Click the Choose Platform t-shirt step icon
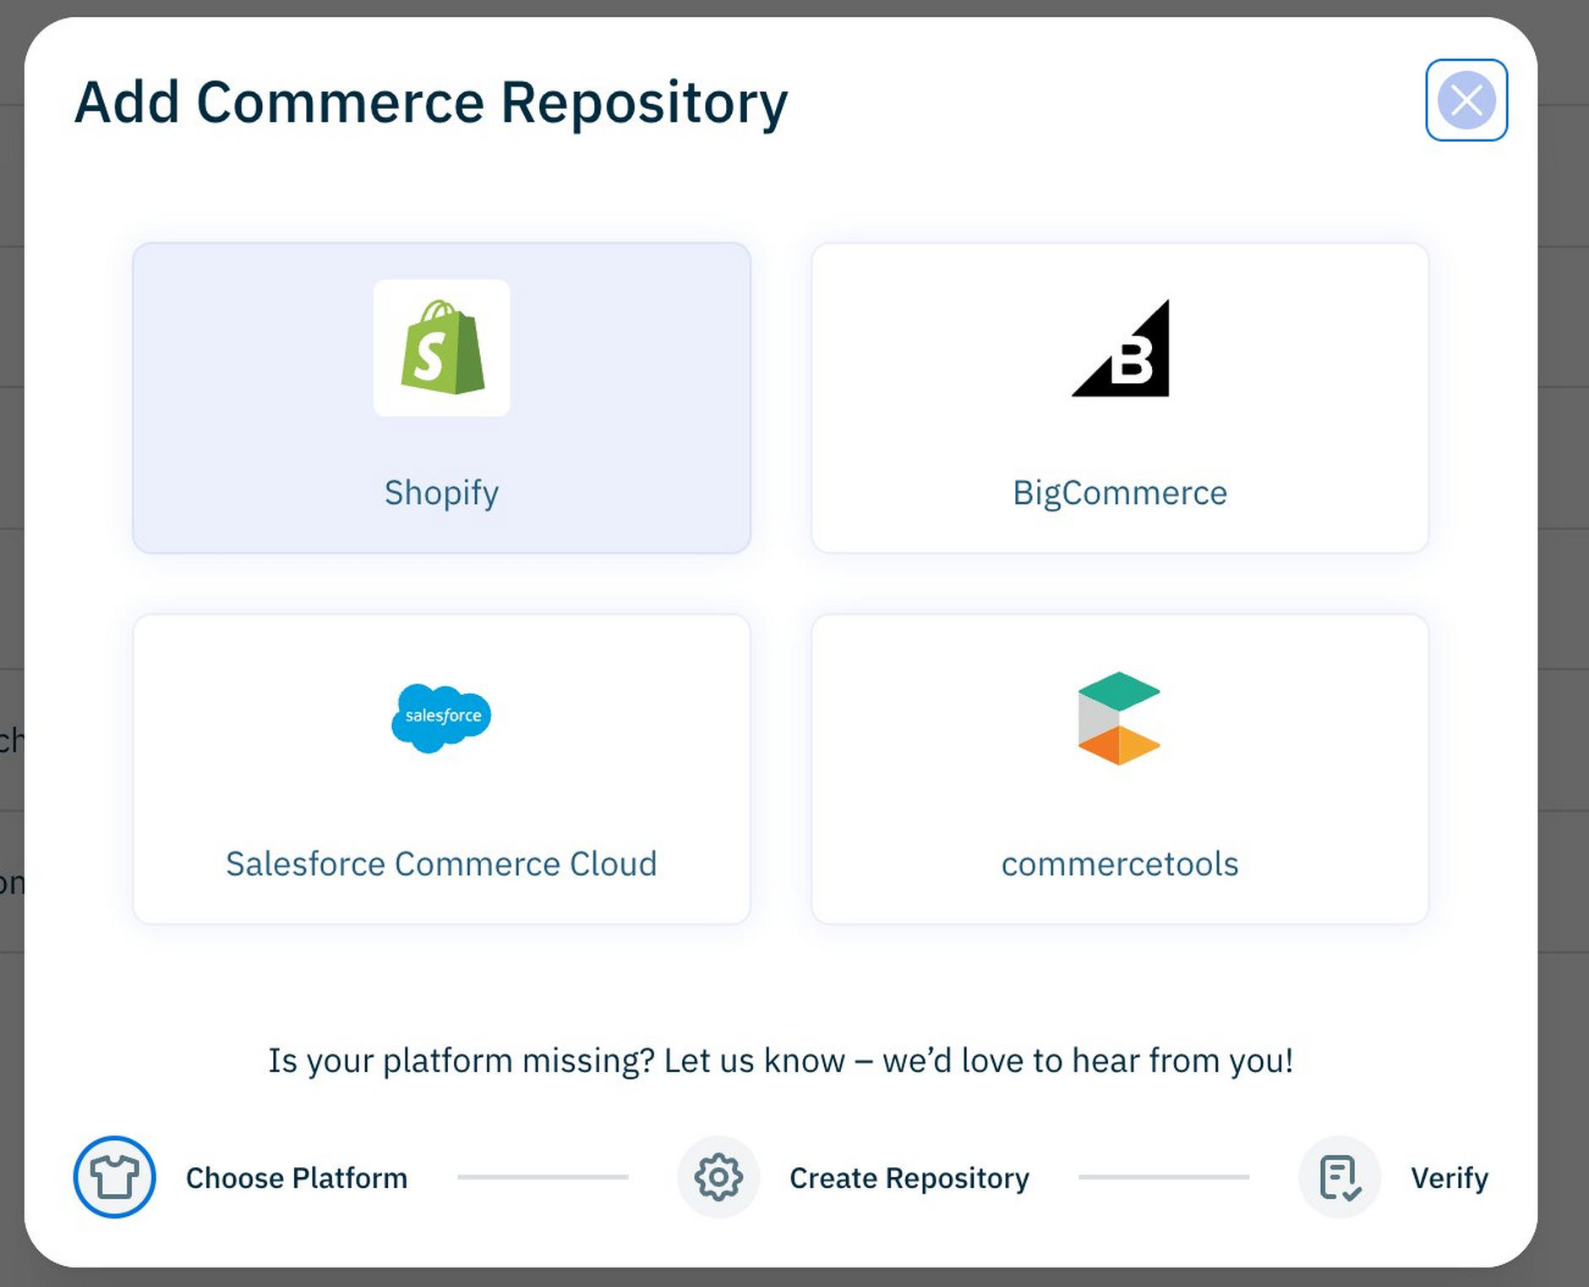Screen dimensions: 1589x1287 pos(115,1177)
